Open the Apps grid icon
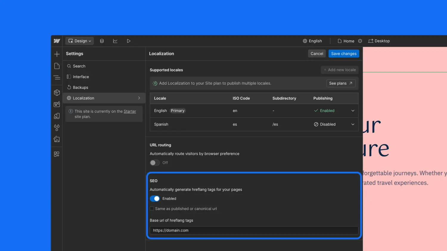 click(57, 154)
